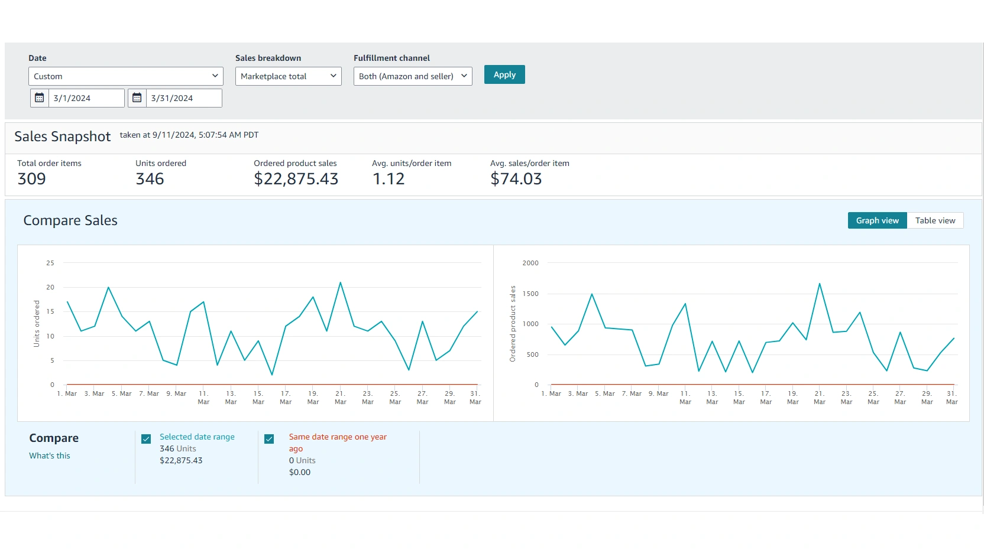The width and height of the screenshot is (984, 553).
Task: Select the Graph view tab
Action: coord(877,220)
